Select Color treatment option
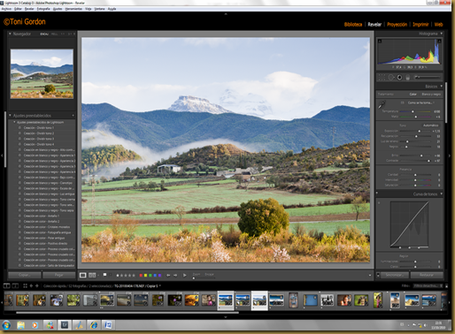This screenshot has width=455, height=334. coord(413,95)
